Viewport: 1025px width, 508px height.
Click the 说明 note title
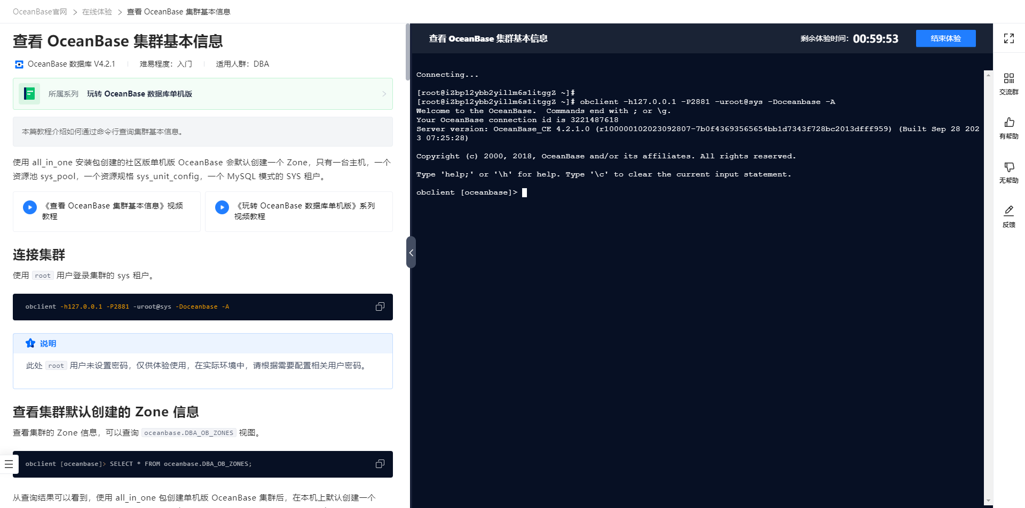coord(48,344)
